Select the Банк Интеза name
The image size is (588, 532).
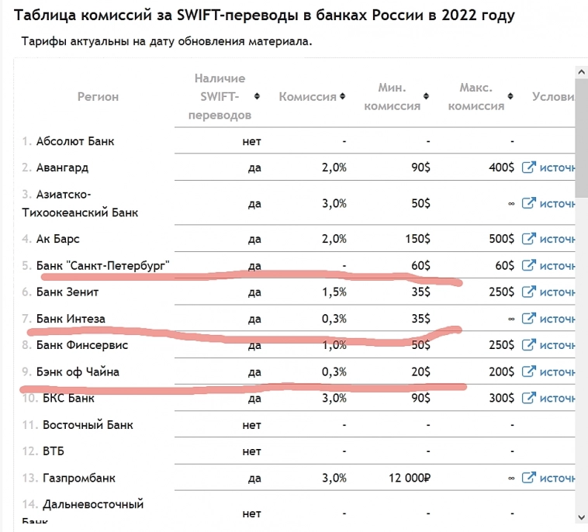[71, 319]
